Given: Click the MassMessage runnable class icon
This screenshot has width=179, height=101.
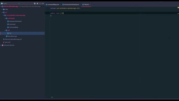Looking at the screenshot, I should point(6,36).
